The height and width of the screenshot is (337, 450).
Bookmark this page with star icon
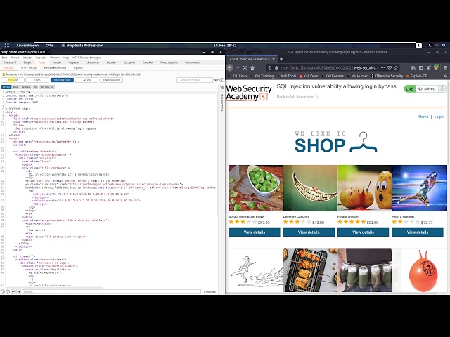[396, 68]
